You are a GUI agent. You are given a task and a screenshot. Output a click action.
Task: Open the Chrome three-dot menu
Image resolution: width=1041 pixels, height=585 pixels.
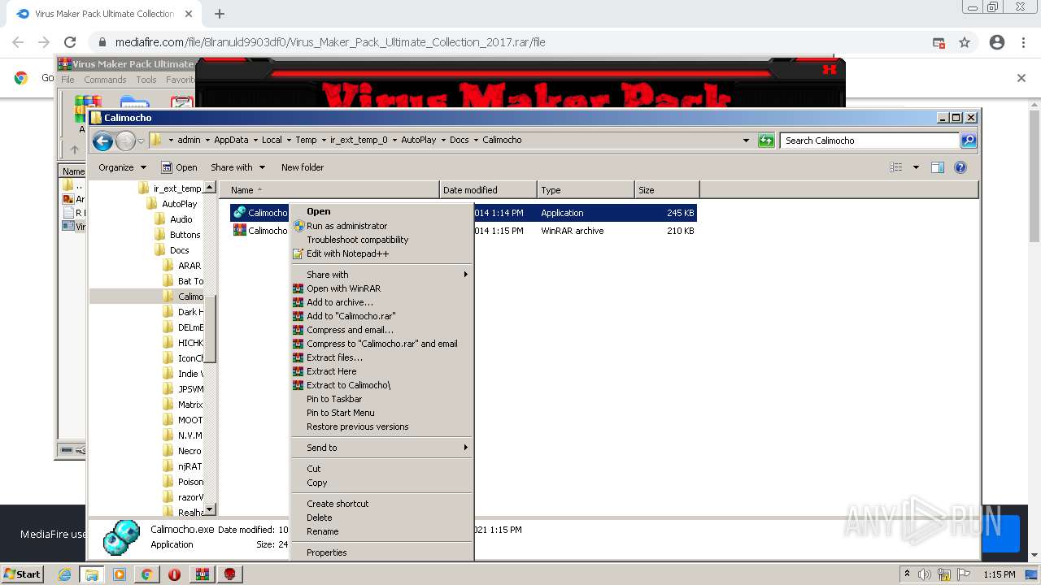point(1023,42)
